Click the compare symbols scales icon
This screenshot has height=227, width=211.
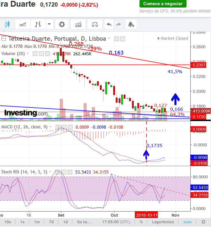pos(95,24)
